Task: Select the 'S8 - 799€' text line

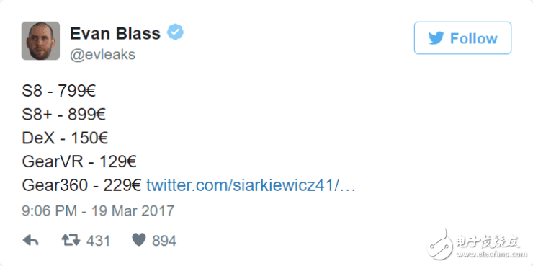Action: point(59,92)
